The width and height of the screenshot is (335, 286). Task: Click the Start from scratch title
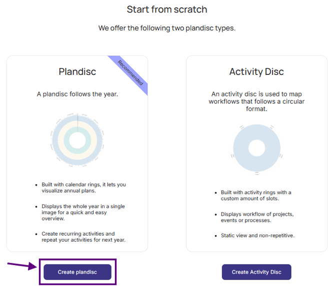pyautogui.click(x=167, y=9)
